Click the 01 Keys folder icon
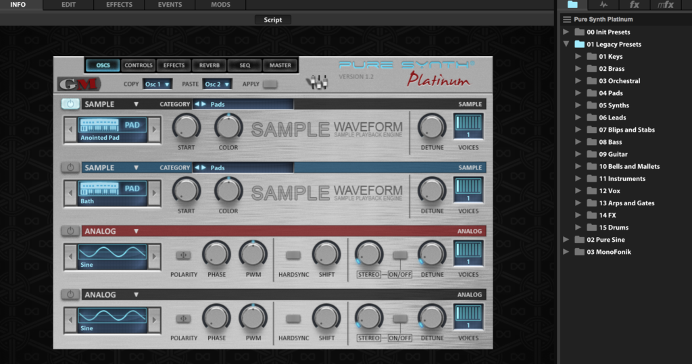Image resolution: width=692 pixels, height=364 pixels. (x=591, y=57)
